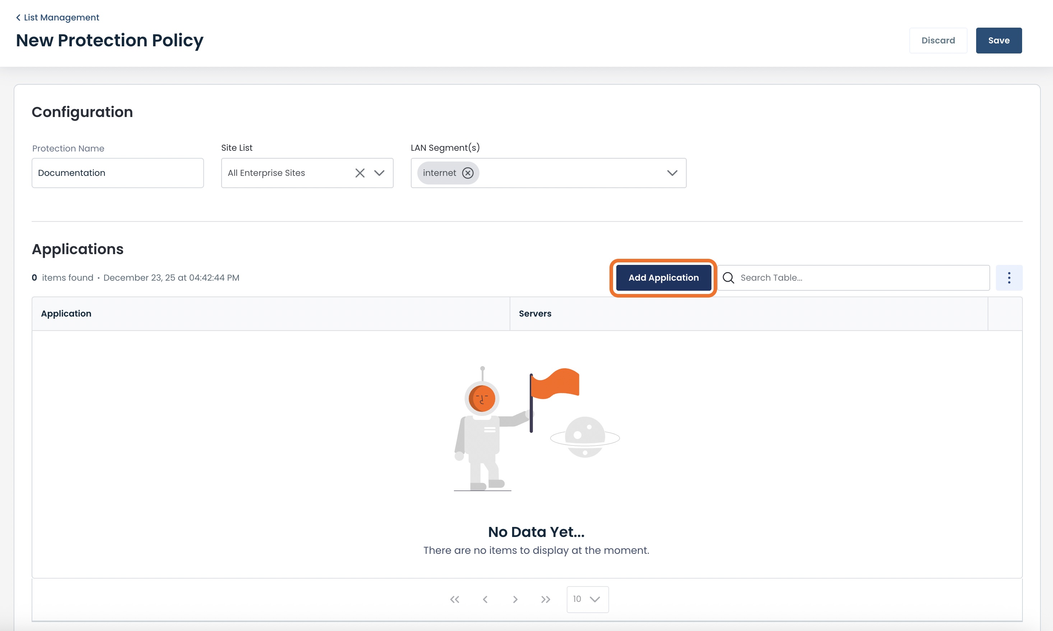Screen dimensions: 1053x631
Task: Go to next table page
Action: [x=515, y=599]
